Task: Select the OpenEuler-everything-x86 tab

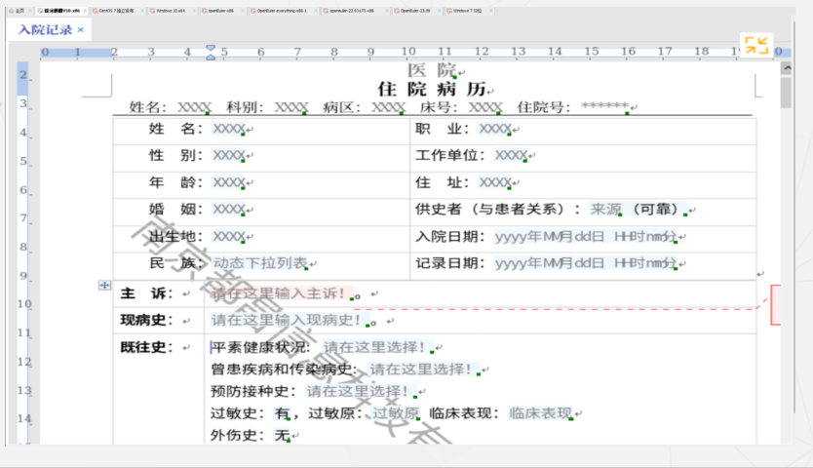Action: click(283, 10)
